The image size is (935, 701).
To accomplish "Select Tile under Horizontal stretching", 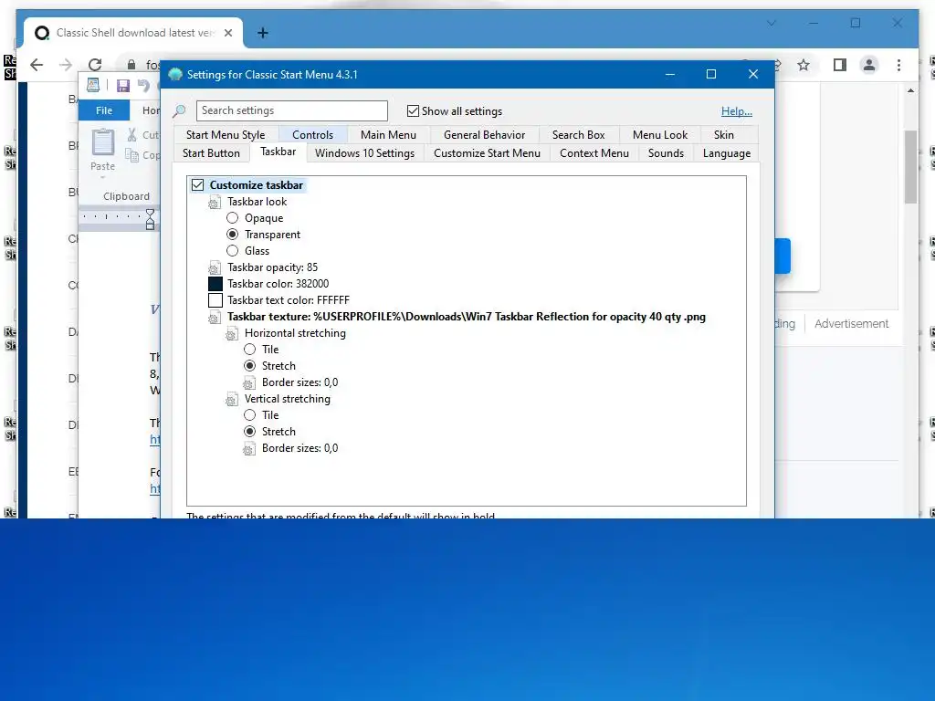I will click(x=250, y=350).
